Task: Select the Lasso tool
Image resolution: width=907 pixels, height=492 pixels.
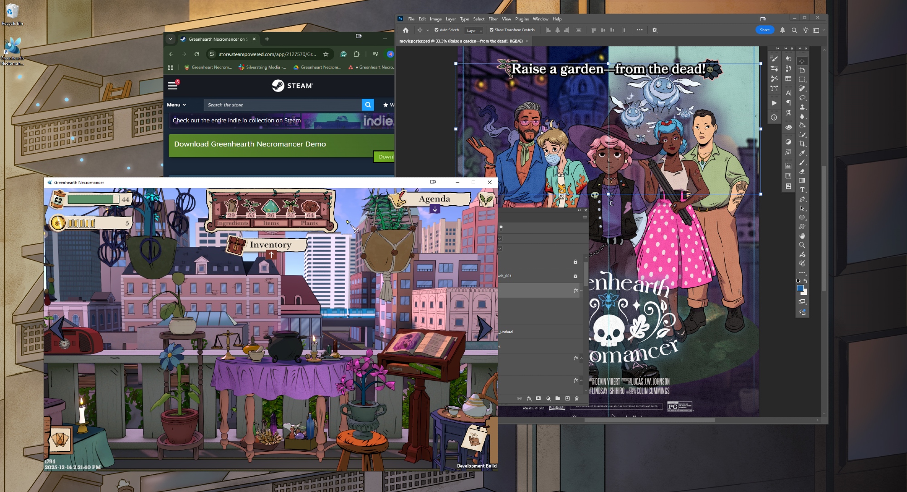Action: 802,98
